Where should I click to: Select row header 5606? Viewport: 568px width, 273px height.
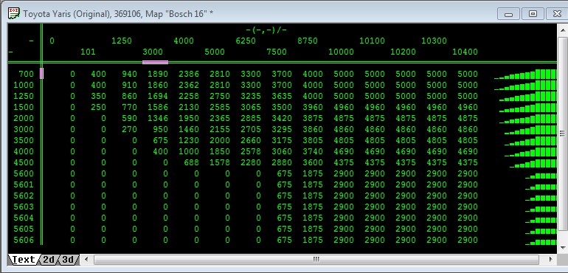pos(24,240)
